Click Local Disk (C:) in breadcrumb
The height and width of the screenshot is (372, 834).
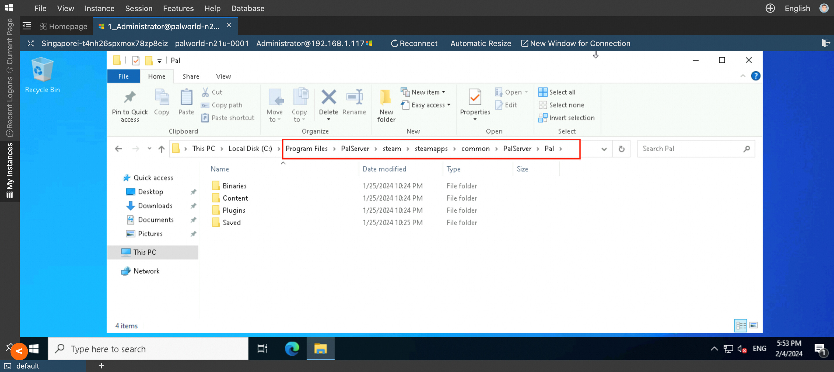[x=250, y=149]
